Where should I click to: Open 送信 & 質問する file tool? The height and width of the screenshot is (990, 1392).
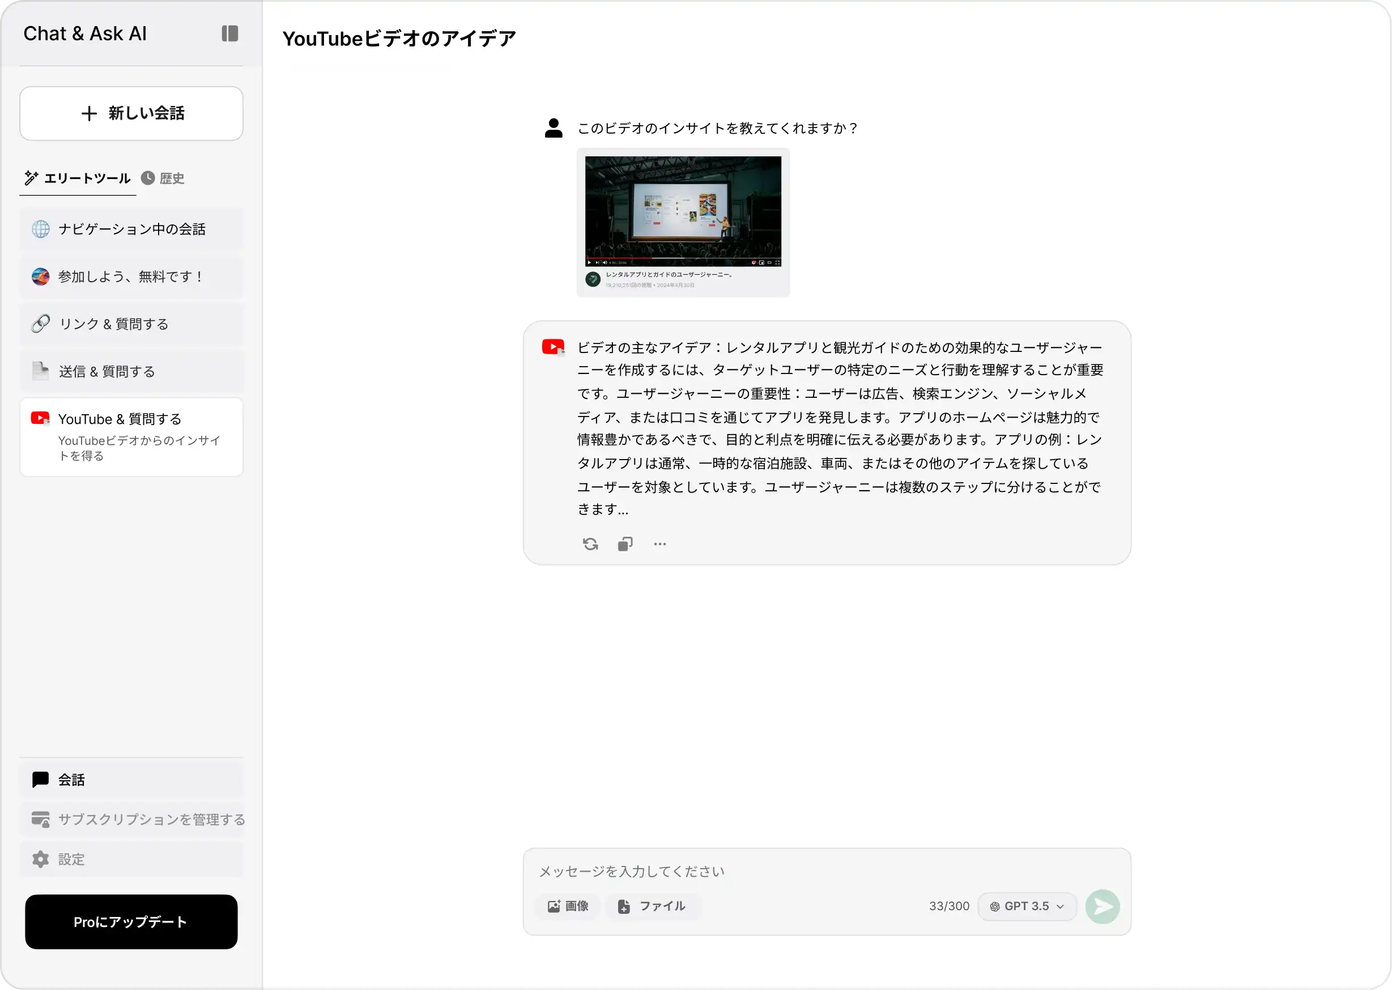131,372
